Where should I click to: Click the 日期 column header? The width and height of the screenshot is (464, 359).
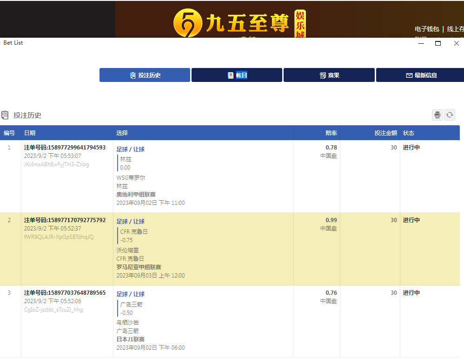tap(30, 133)
